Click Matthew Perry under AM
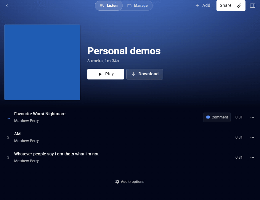This screenshot has height=200, width=260. click(x=26, y=141)
